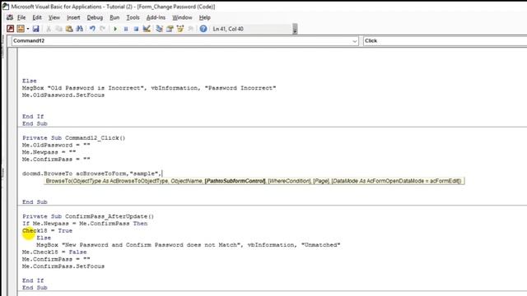Click the Private Sub ConfirmPass_AfterUpdate() line
527x296 pixels.
[x=88, y=216]
